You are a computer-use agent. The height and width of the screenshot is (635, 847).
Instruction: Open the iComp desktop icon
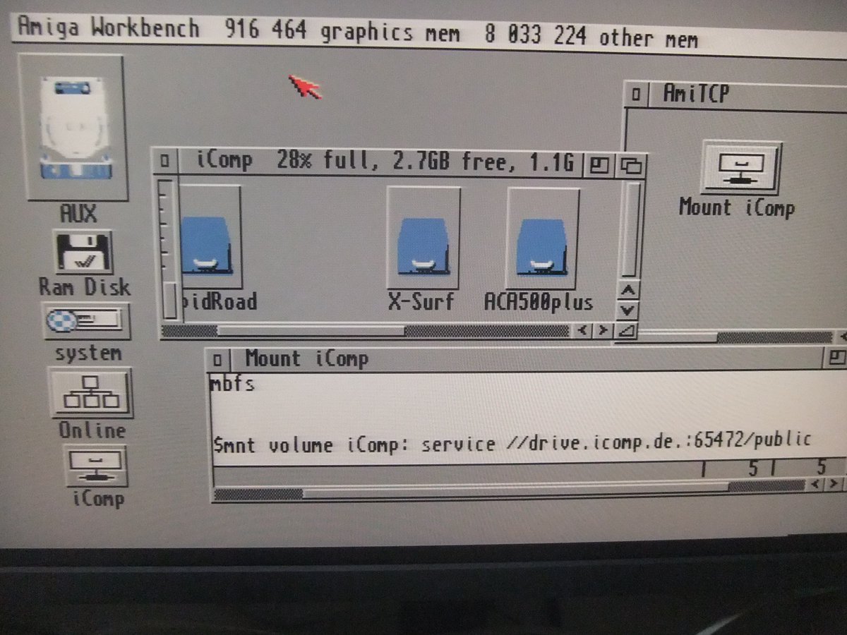coord(97,466)
